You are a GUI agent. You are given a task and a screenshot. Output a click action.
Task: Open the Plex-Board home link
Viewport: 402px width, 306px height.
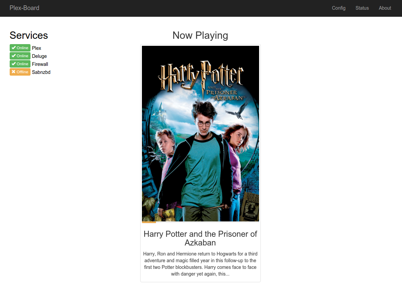[24, 8]
